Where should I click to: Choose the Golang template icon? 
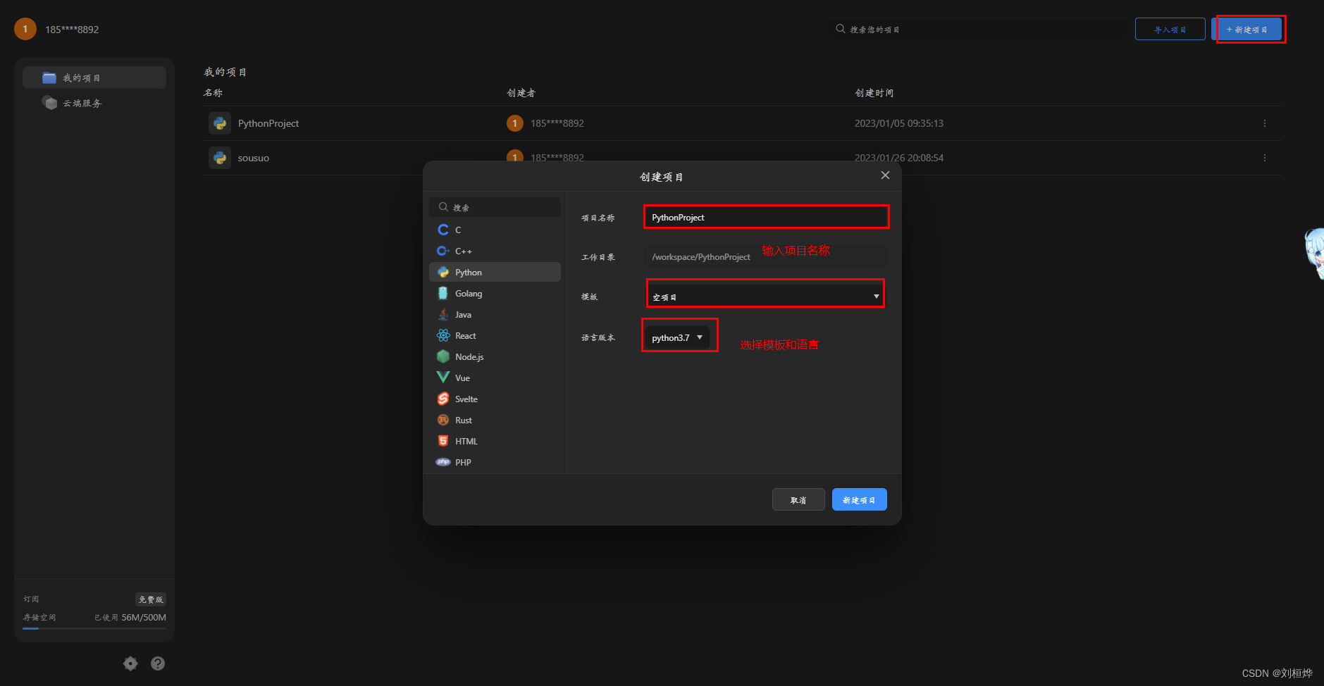(443, 293)
